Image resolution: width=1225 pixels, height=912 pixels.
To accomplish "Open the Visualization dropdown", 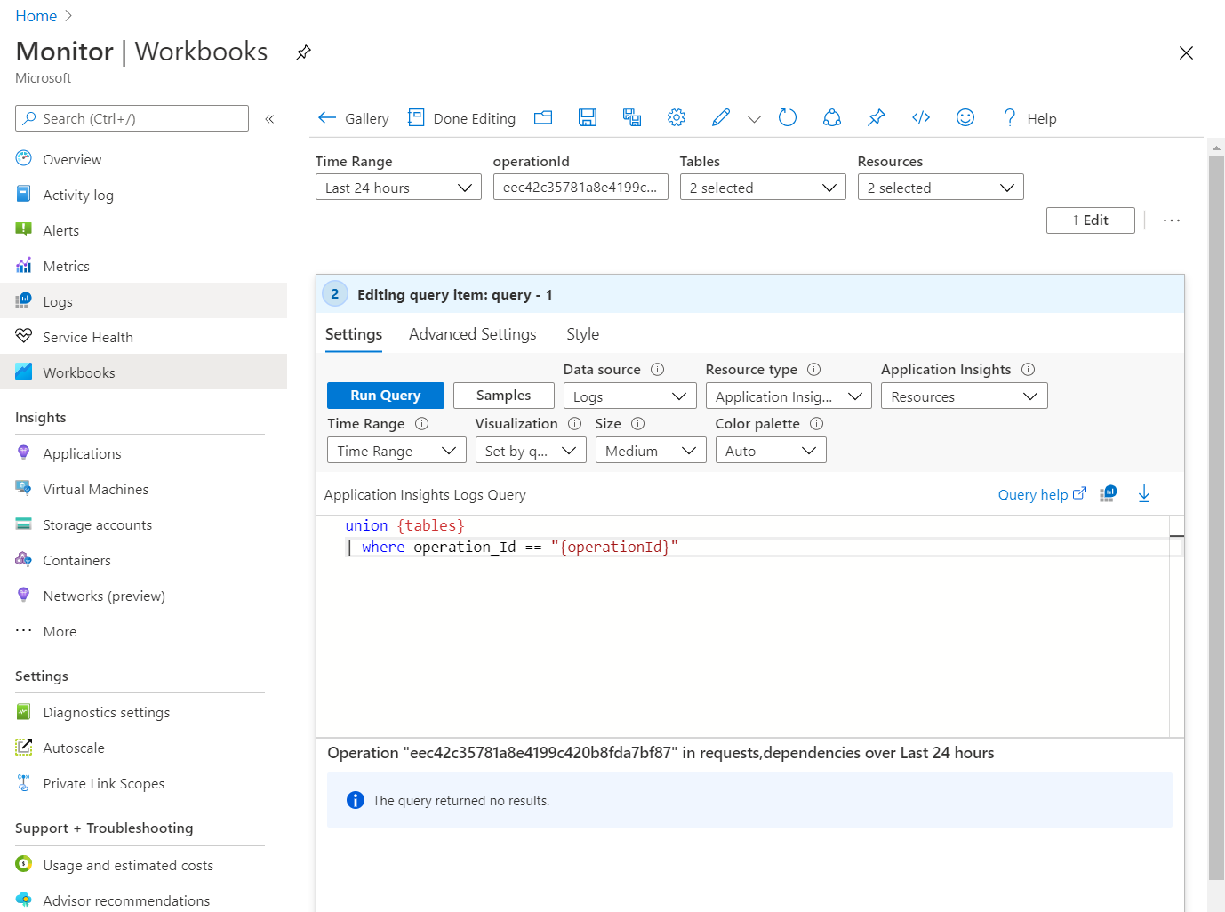I will 531,451.
